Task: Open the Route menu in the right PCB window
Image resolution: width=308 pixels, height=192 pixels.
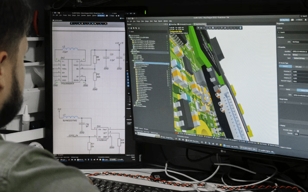Action: click(155, 21)
